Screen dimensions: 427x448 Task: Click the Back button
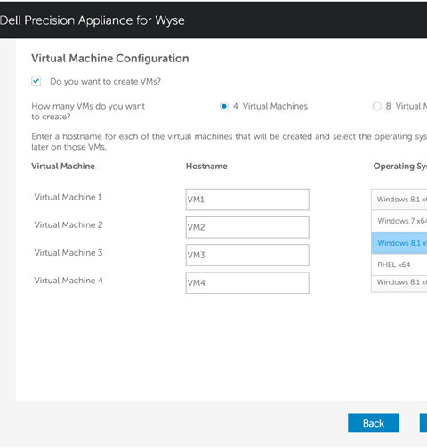tap(373, 423)
